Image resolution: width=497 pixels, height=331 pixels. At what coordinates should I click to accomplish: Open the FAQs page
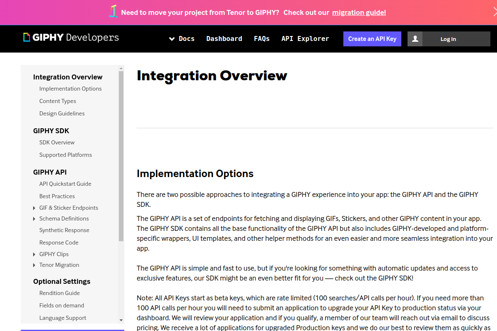click(x=262, y=39)
